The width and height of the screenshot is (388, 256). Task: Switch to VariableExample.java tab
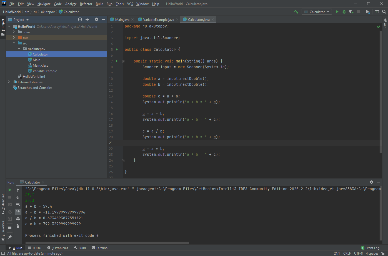click(158, 19)
